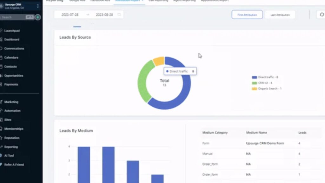Screen dimensions: 325x183
Task: Open Calendars in the sidebar
Action: (x=11, y=58)
